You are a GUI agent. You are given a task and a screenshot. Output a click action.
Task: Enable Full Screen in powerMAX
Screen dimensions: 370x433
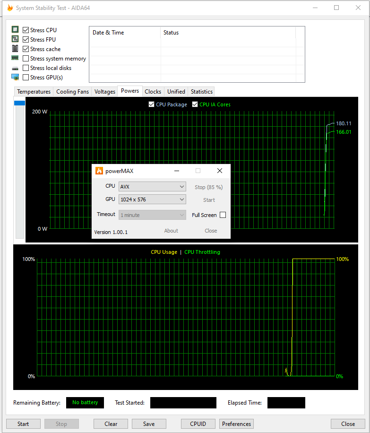pos(223,215)
